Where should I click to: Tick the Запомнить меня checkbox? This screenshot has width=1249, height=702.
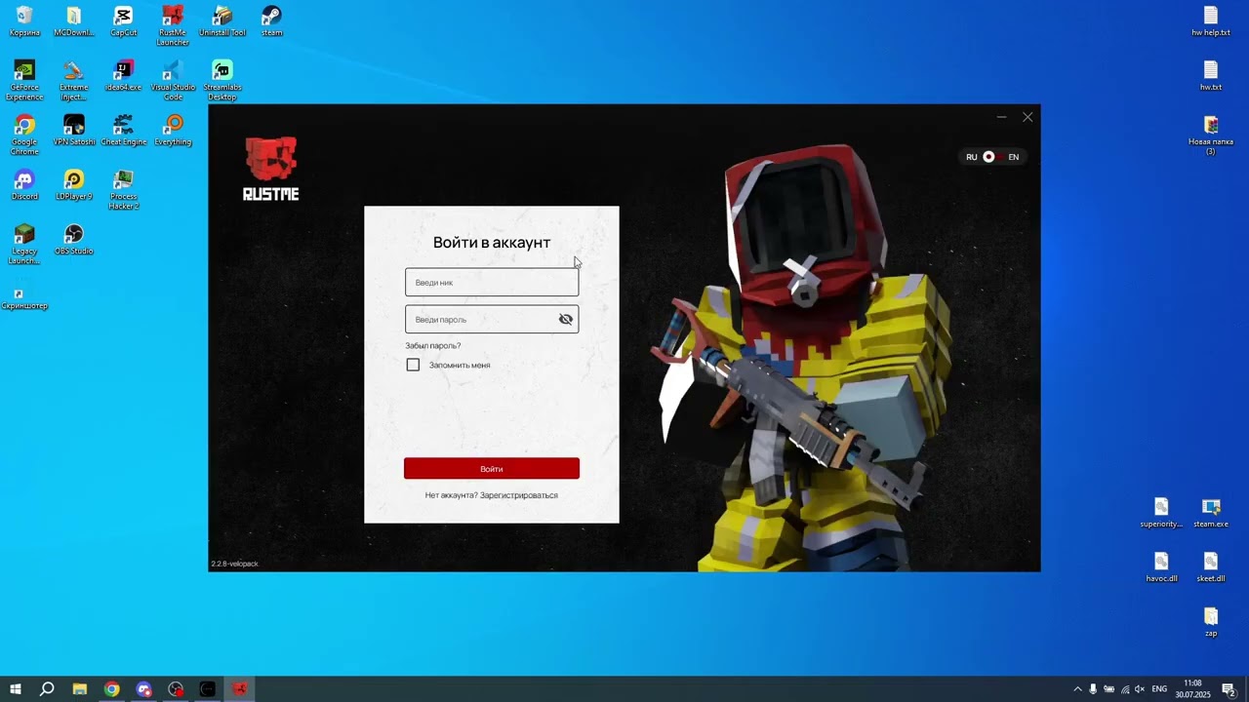(413, 365)
